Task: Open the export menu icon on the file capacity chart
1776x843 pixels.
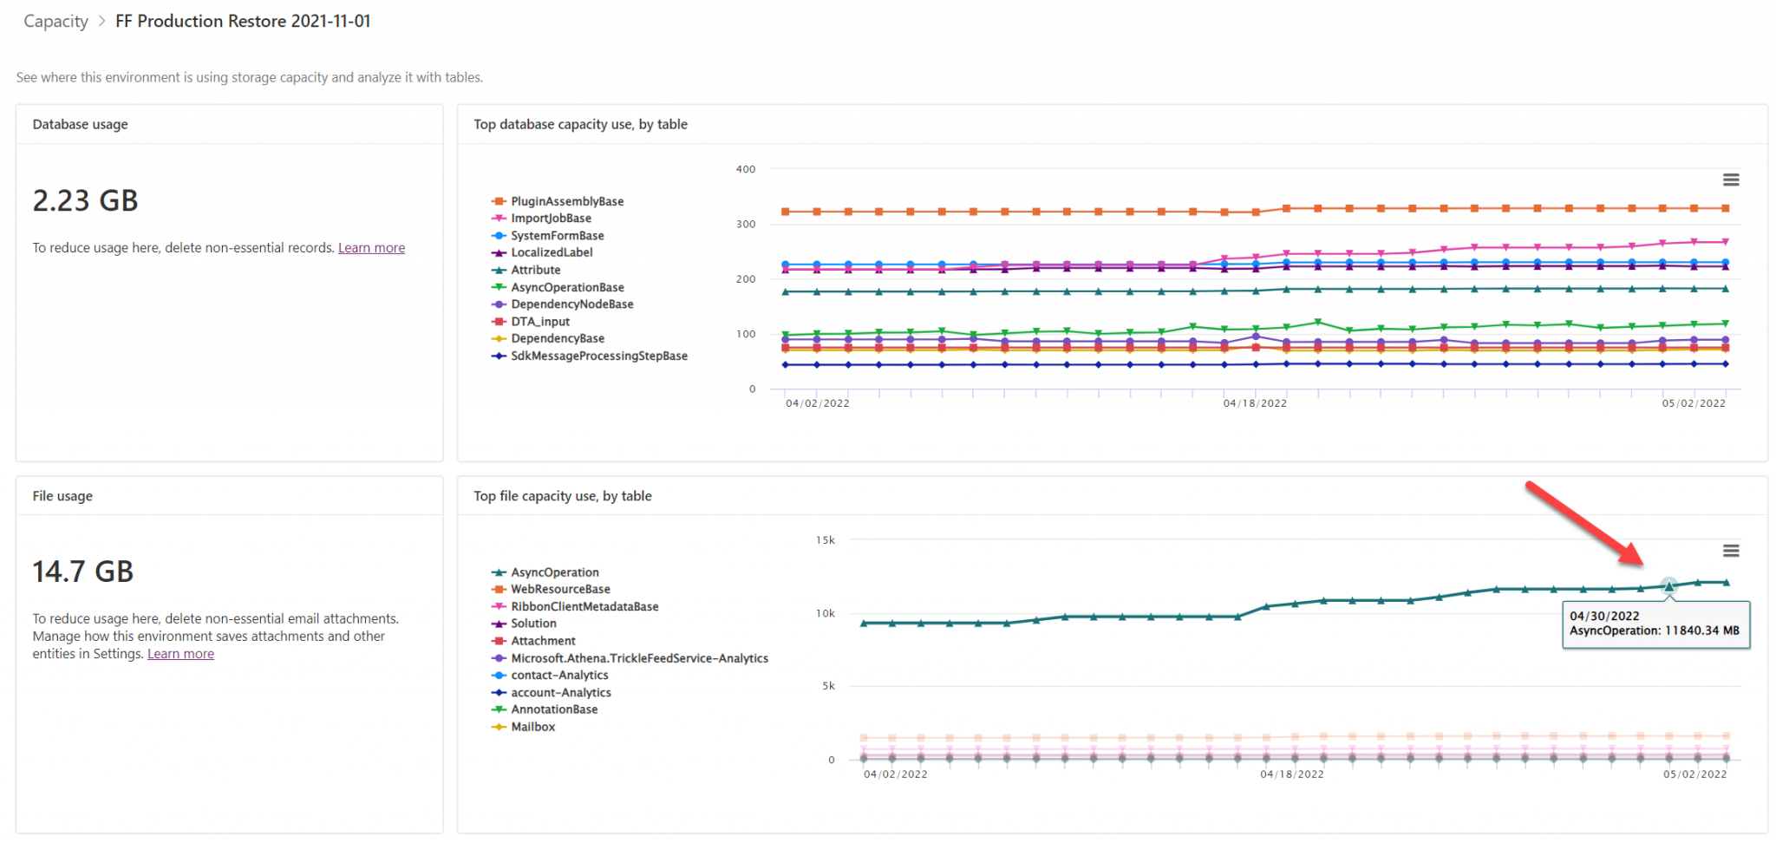Action: [x=1731, y=551]
